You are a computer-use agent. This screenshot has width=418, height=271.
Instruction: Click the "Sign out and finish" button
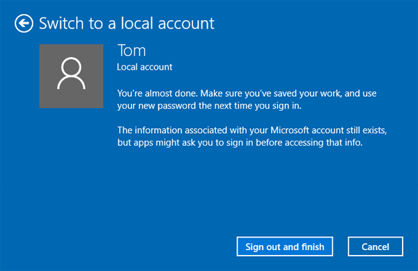tap(285, 247)
